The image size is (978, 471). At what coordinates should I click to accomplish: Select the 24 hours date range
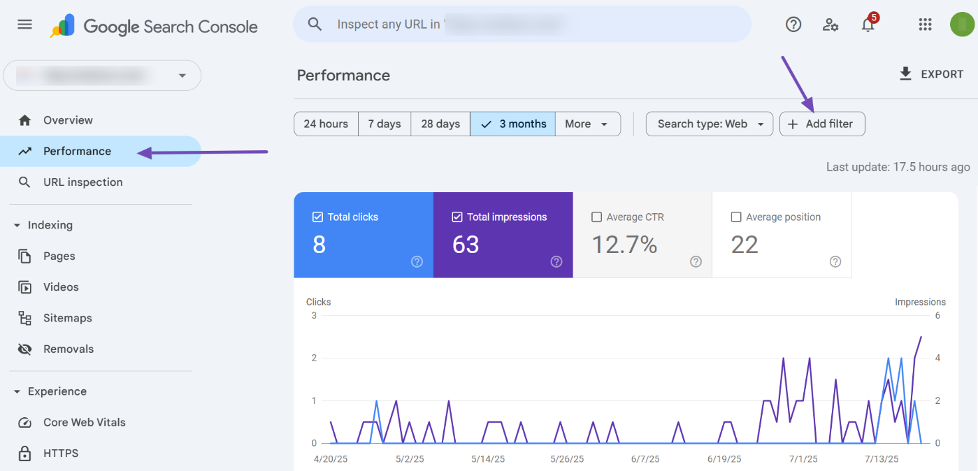click(x=326, y=124)
